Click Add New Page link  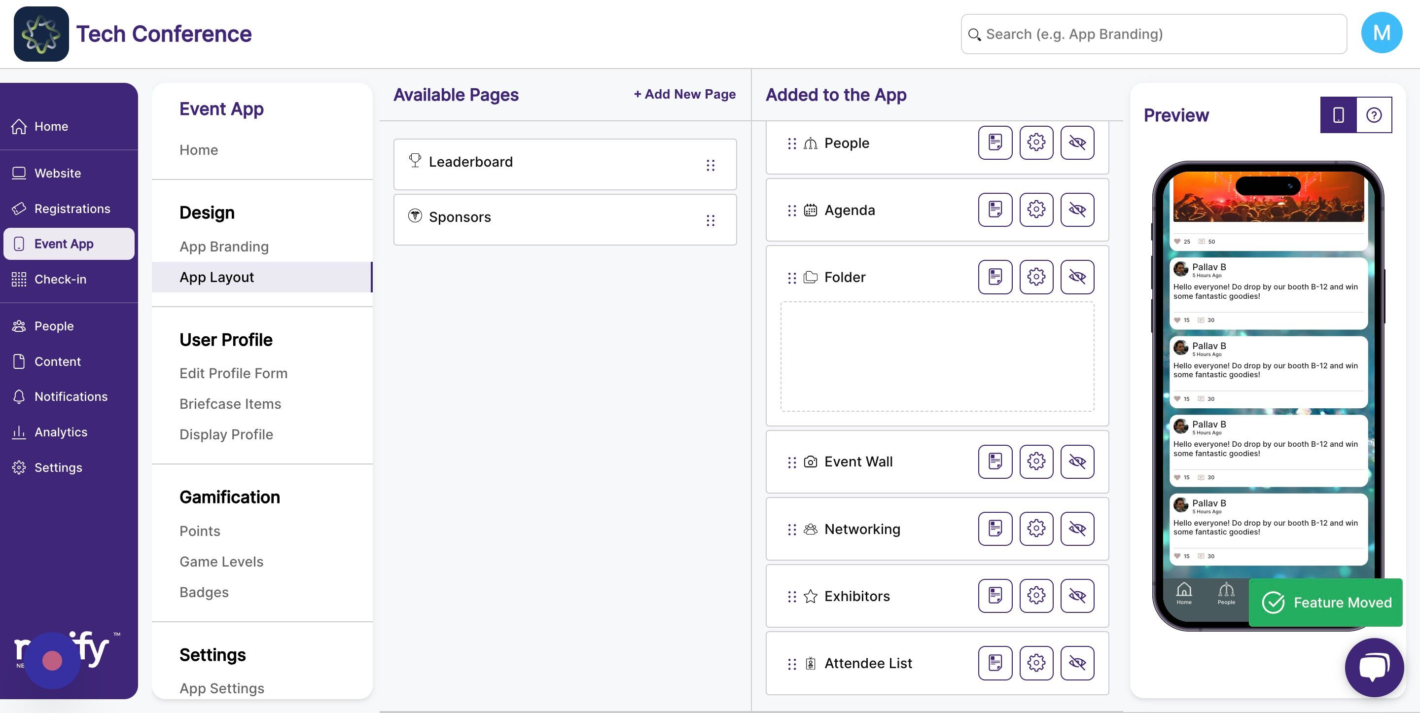point(685,94)
